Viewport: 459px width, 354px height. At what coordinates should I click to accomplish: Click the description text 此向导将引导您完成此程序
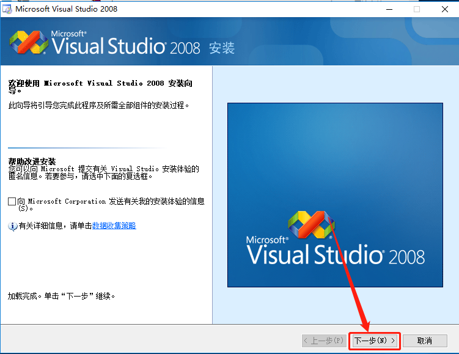coord(98,105)
